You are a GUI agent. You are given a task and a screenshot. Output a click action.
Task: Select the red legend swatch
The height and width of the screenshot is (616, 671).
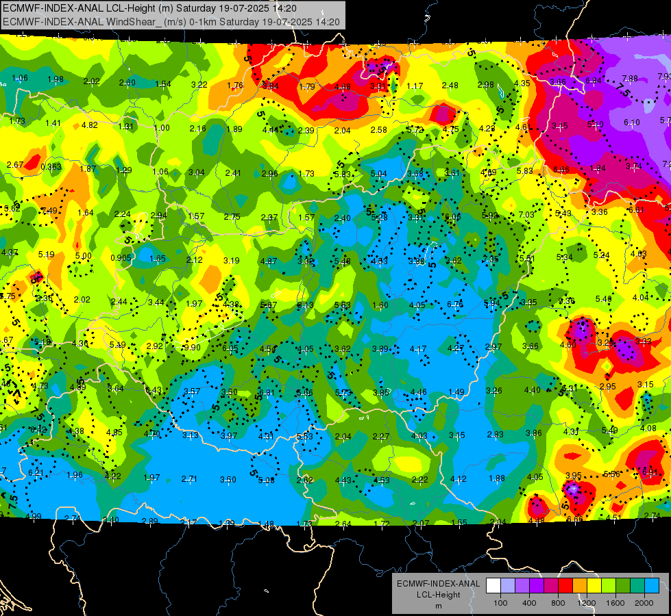point(565,586)
